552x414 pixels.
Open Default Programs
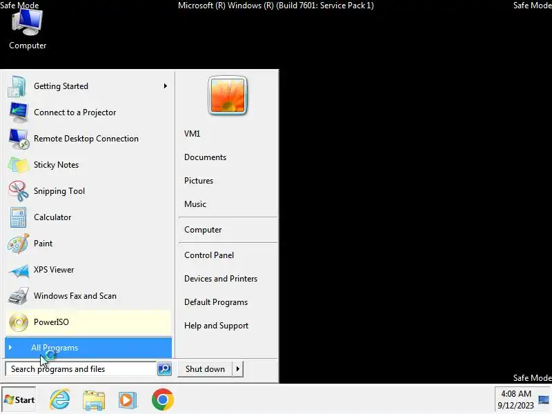pyautogui.click(x=228, y=302)
